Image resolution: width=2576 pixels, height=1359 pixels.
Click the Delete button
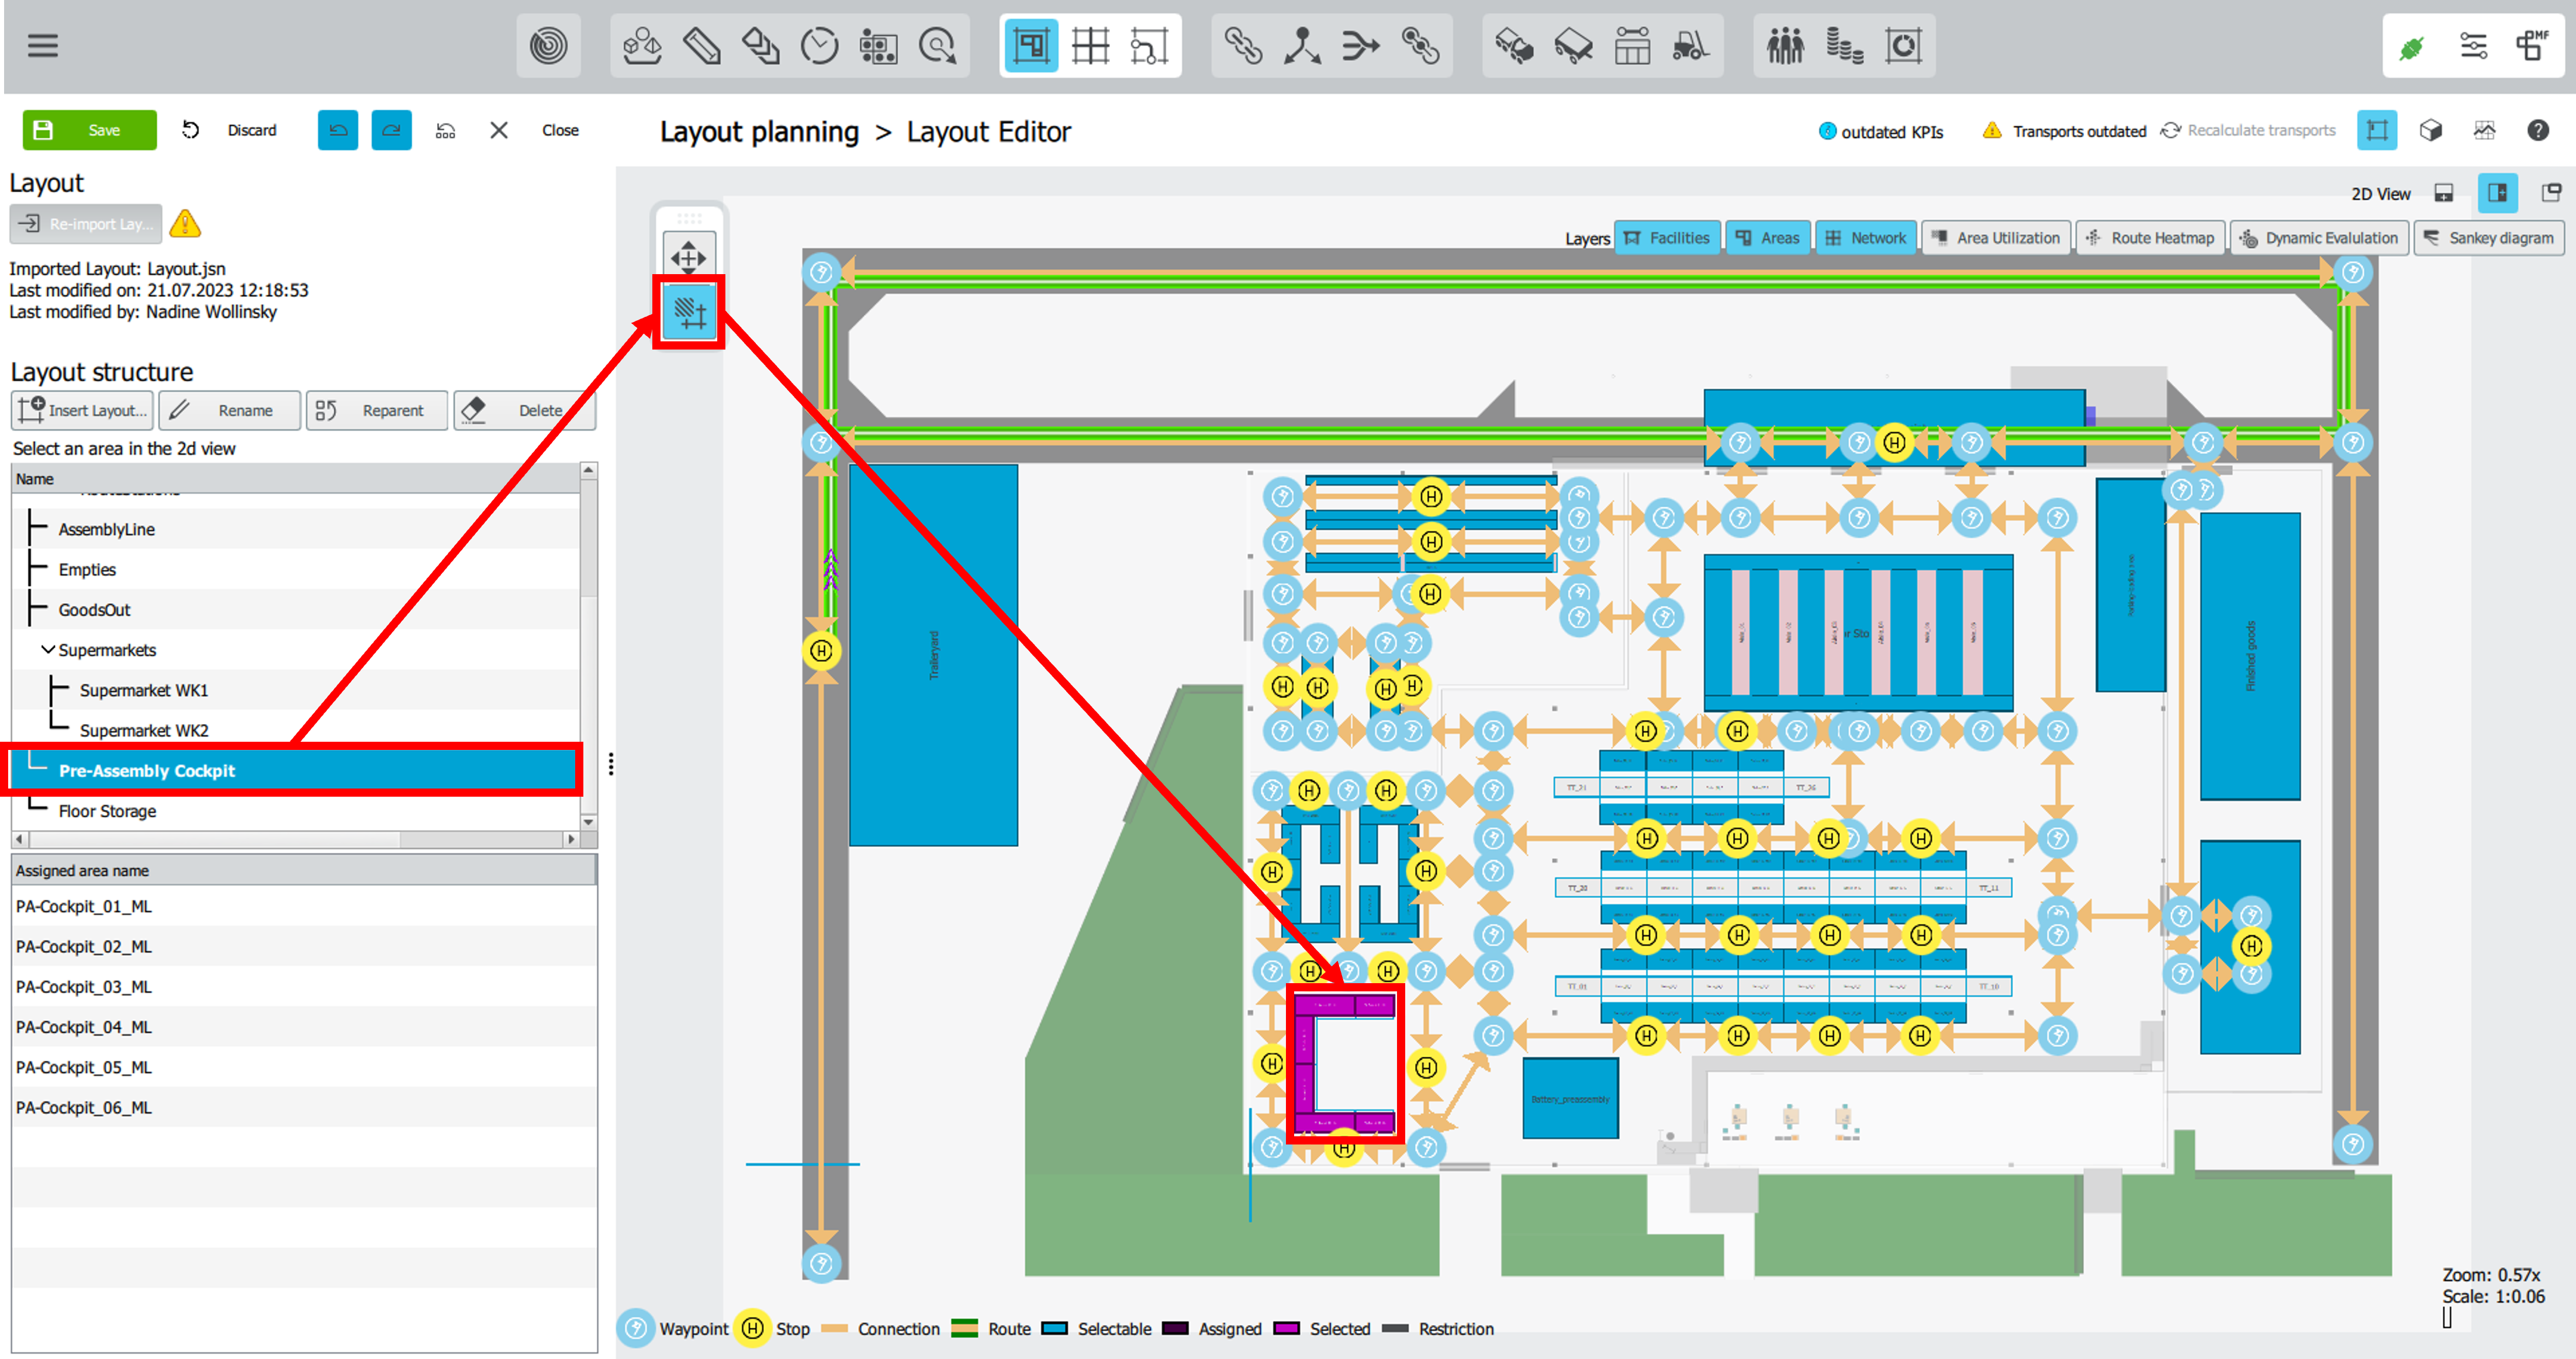(524, 410)
